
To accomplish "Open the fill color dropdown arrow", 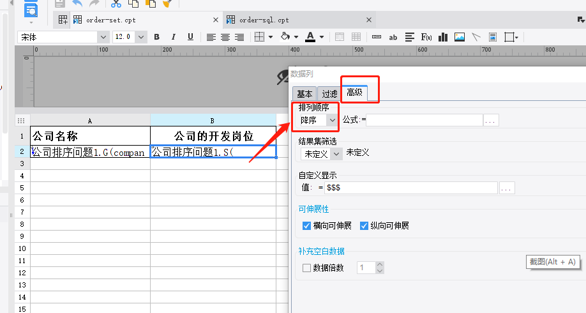I will pyautogui.click(x=296, y=37).
